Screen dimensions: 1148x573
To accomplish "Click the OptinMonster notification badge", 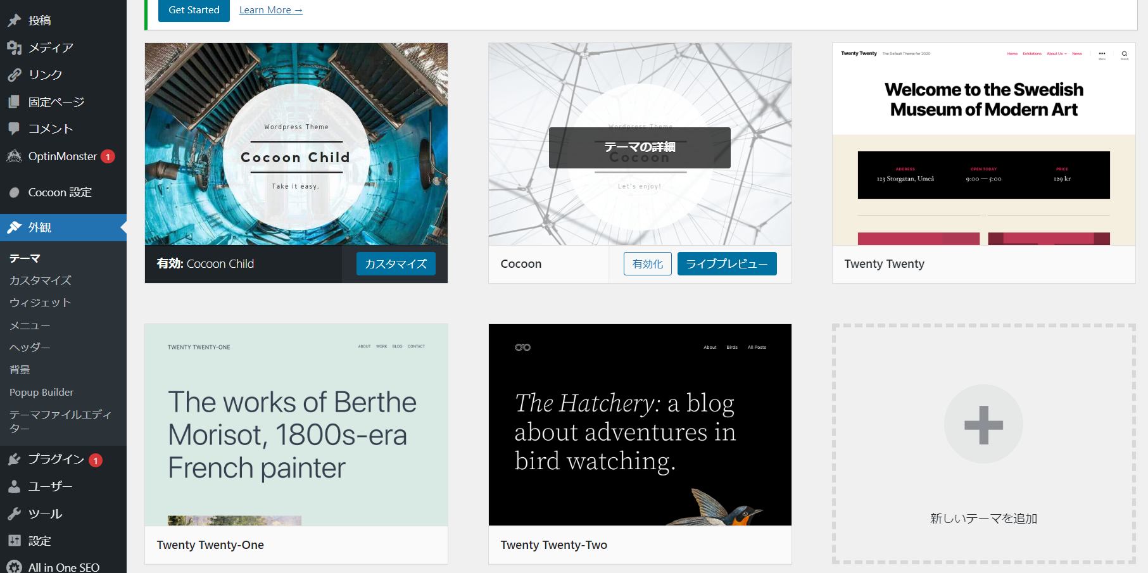I will 108,156.
